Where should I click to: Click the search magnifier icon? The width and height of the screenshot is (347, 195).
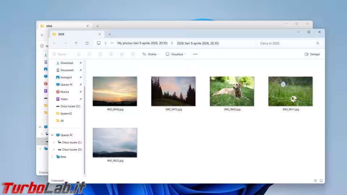[x=318, y=43]
